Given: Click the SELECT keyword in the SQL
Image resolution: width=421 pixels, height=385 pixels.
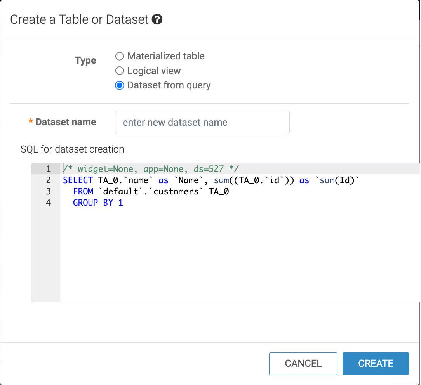Looking at the screenshot, I should point(78,180).
